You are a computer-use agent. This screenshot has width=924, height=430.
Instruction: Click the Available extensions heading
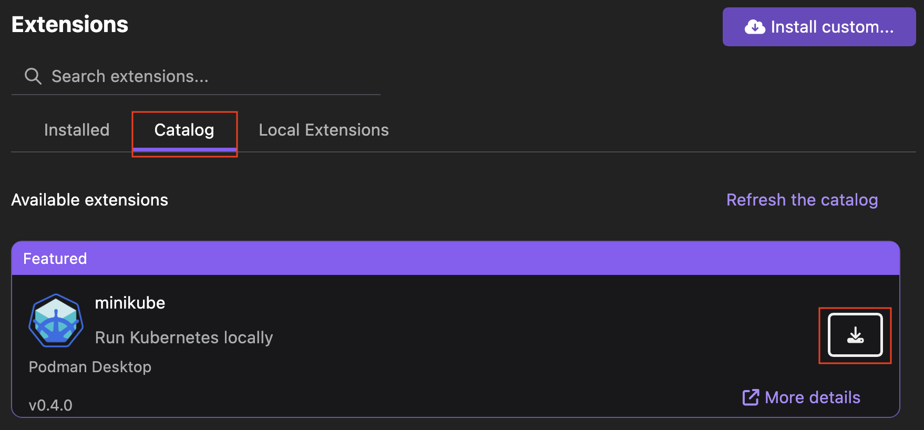(90, 200)
